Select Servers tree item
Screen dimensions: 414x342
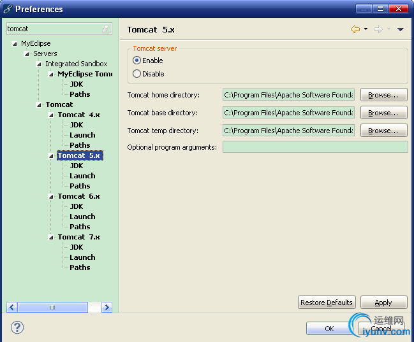45,53
